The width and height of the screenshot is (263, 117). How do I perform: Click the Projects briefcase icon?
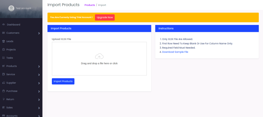[4, 50]
